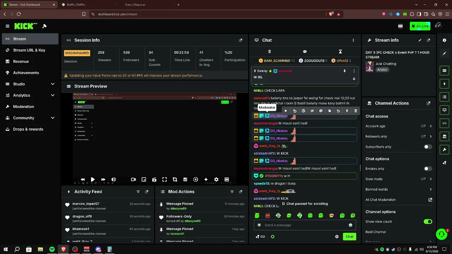Screen dimensions: 452x254
Task: Filter the Mod Actions list
Action: (x=232, y=192)
